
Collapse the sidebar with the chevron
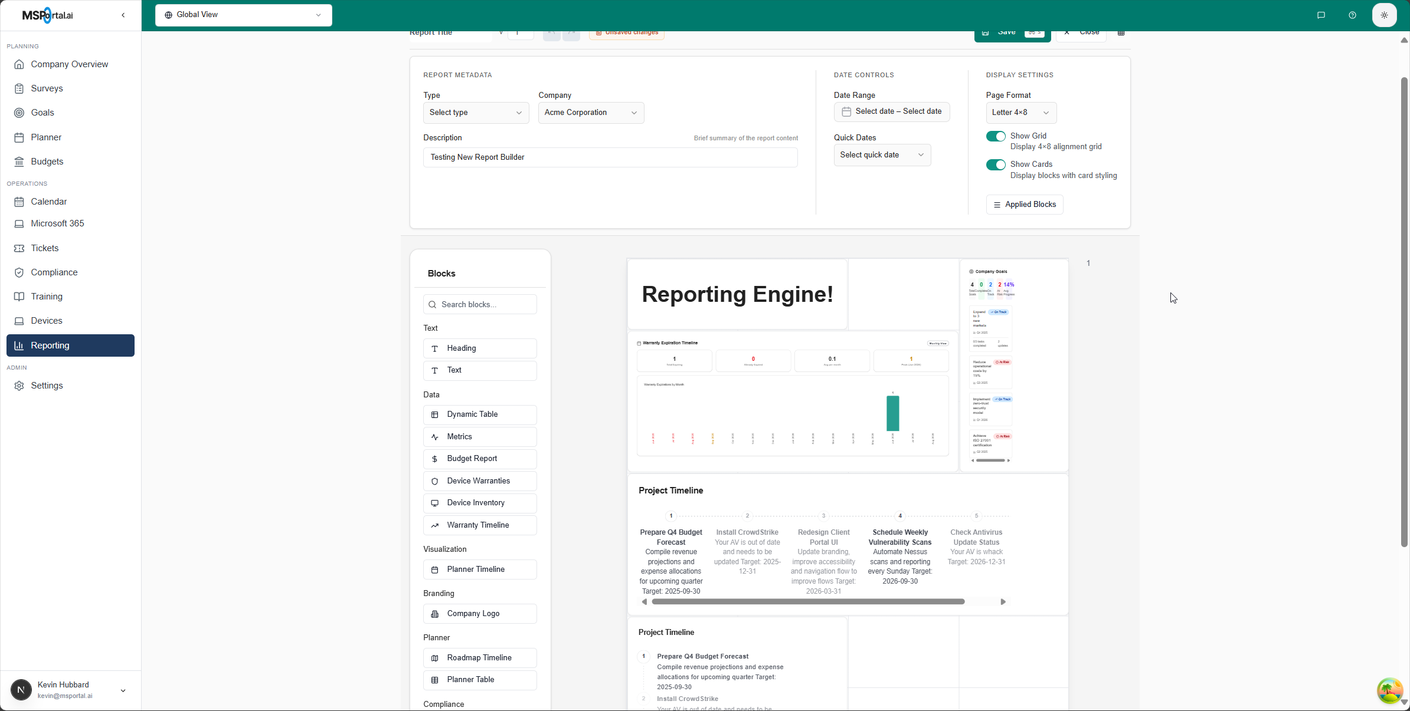coord(123,15)
